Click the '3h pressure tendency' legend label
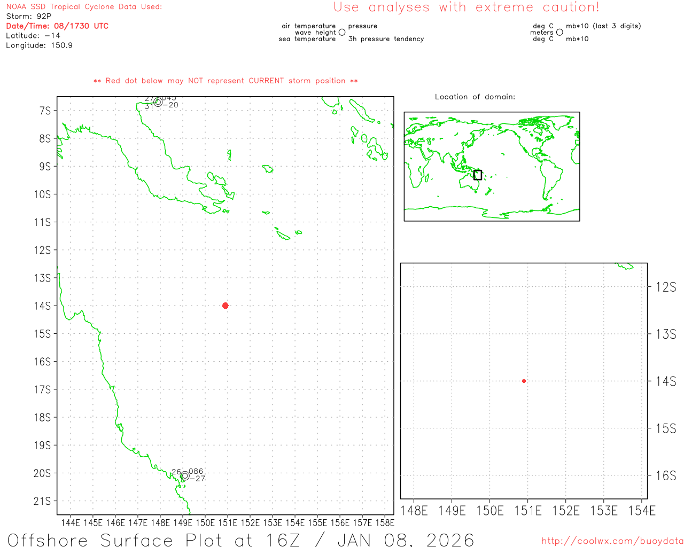 click(x=386, y=39)
